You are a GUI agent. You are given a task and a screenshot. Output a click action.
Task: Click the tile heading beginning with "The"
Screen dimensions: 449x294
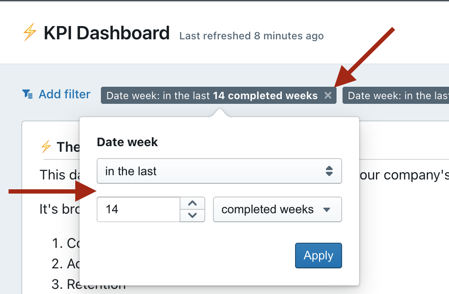(x=68, y=147)
